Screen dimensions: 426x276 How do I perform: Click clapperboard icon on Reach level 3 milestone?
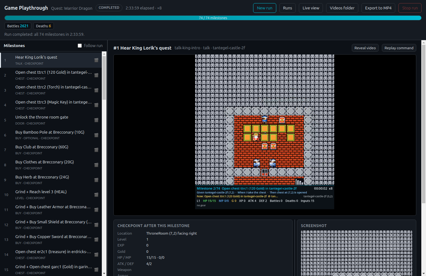coord(96,195)
